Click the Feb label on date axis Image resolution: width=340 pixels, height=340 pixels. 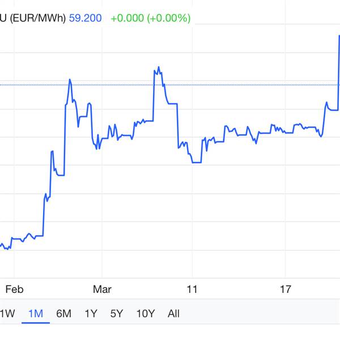(x=14, y=290)
